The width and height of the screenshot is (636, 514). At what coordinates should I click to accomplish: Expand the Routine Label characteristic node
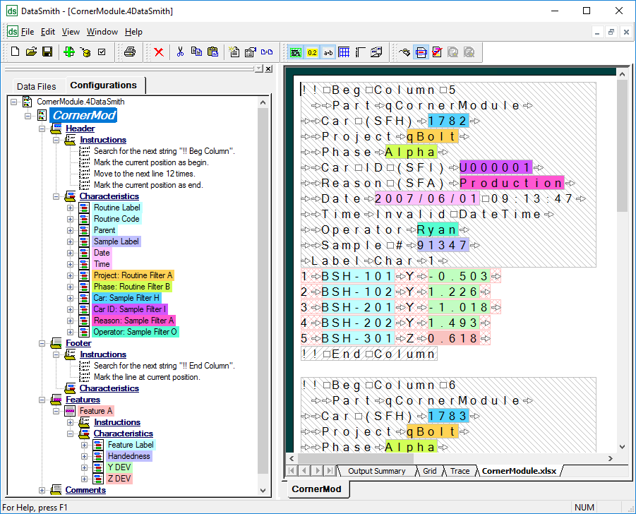point(70,208)
